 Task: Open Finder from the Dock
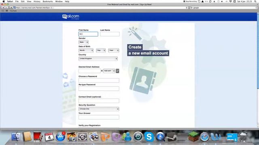point(16,137)
